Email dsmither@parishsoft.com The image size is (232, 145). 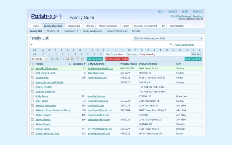(x=100, y=68)
